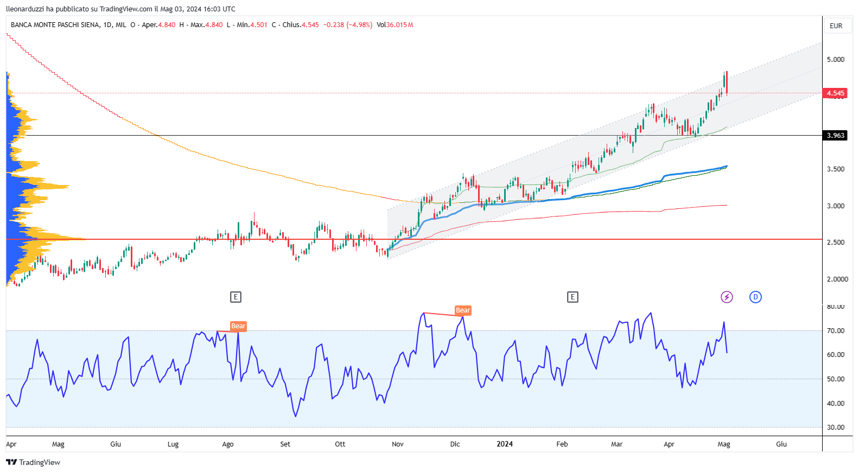Click the Ott label on time axis
The width and height of the screenshot is (859, 472).
pos(340,444)
